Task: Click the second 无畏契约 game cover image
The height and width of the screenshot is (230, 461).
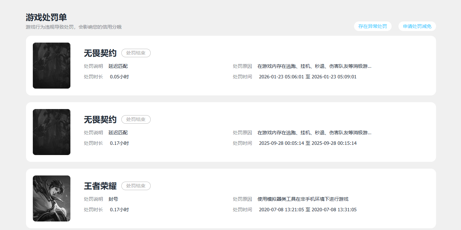Action: click(51, 132)
